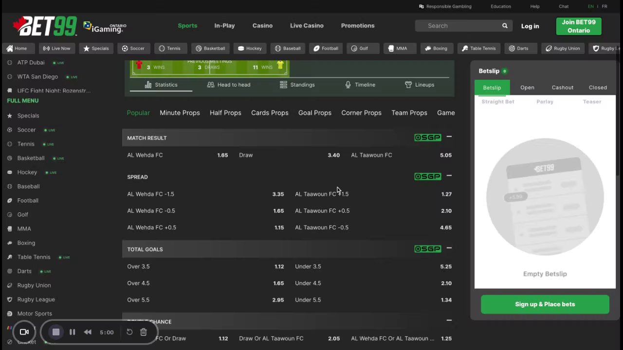Stop the screen recording
The width and height of the screenshot is (623, 350).
pos(56,332)
